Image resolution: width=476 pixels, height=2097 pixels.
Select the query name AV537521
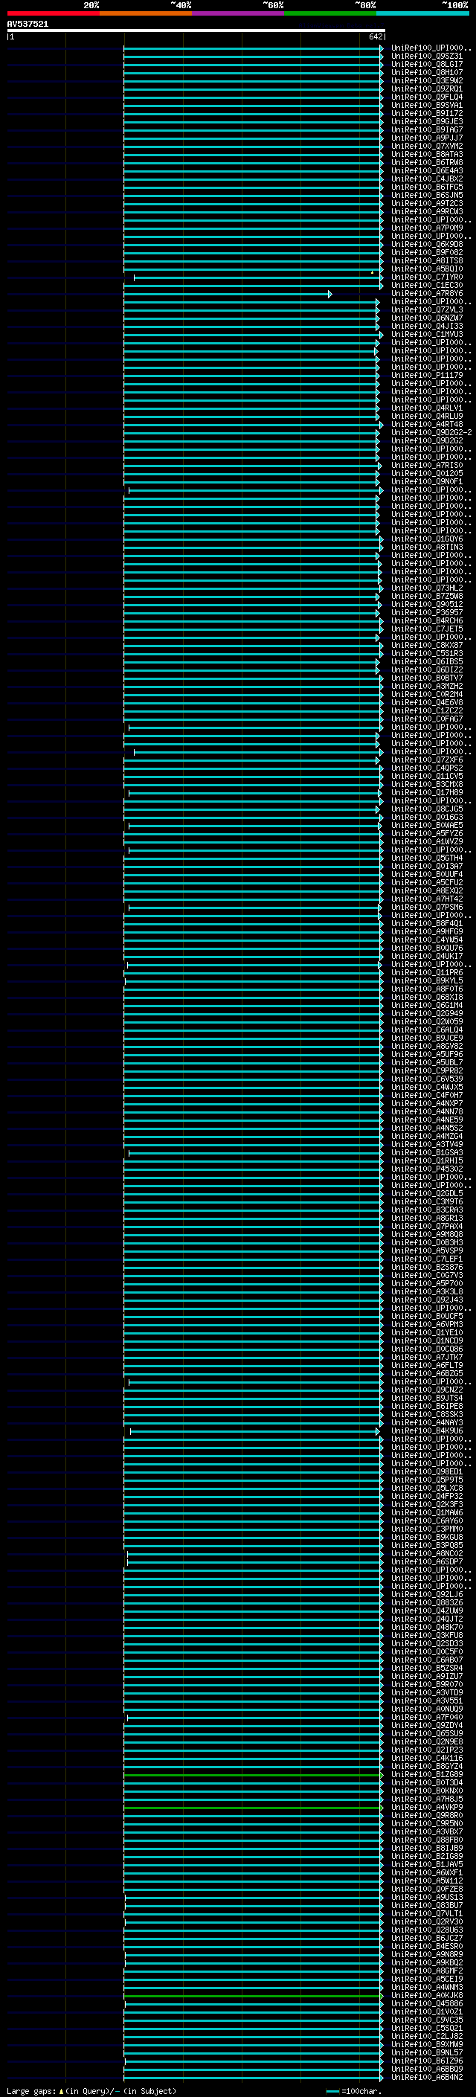28,24
